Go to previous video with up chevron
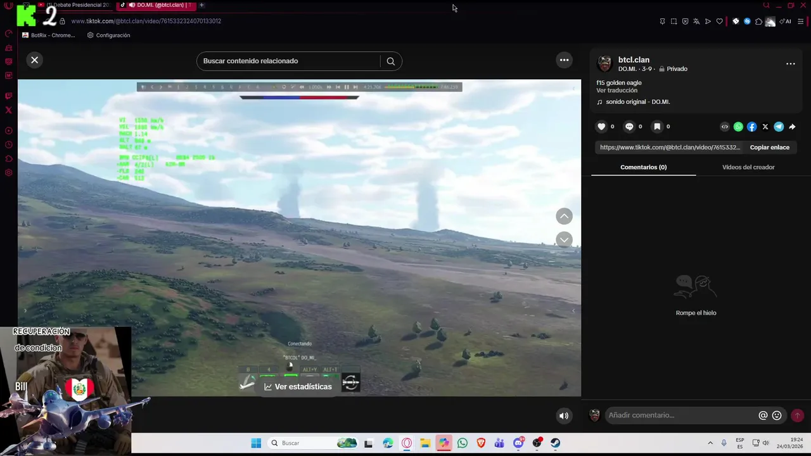The width and height of the screenshot is (811, 456). point(564,217)
